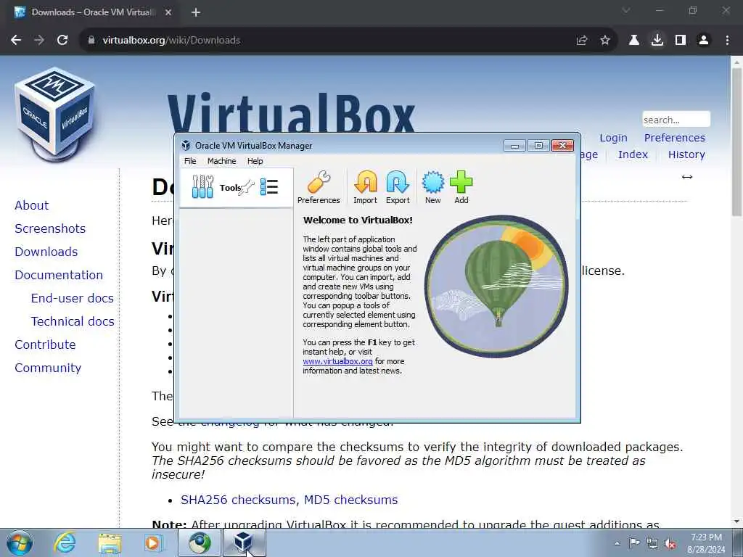Click the VirtualBox cube taskbar button

244,543
